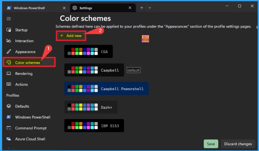Open the Appearance settings page
Viewport: 259px width, 151px height.
[x=29, y=52]
